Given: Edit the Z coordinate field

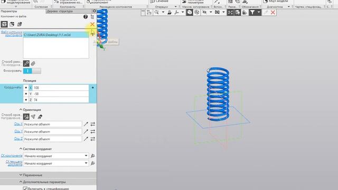Looking at the screenshot, I should pos(60,100).
